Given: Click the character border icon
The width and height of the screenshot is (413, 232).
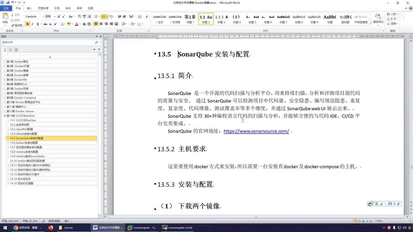Looking at the screenshot, I should [89, 16].
